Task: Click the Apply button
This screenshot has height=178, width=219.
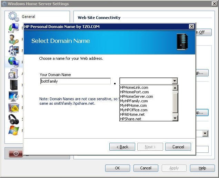Action: click(x=174, y=168)
